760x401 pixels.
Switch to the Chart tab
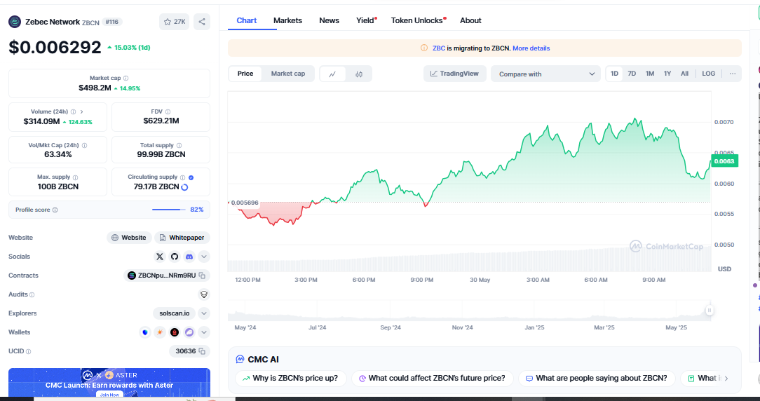tap(247, 20)
